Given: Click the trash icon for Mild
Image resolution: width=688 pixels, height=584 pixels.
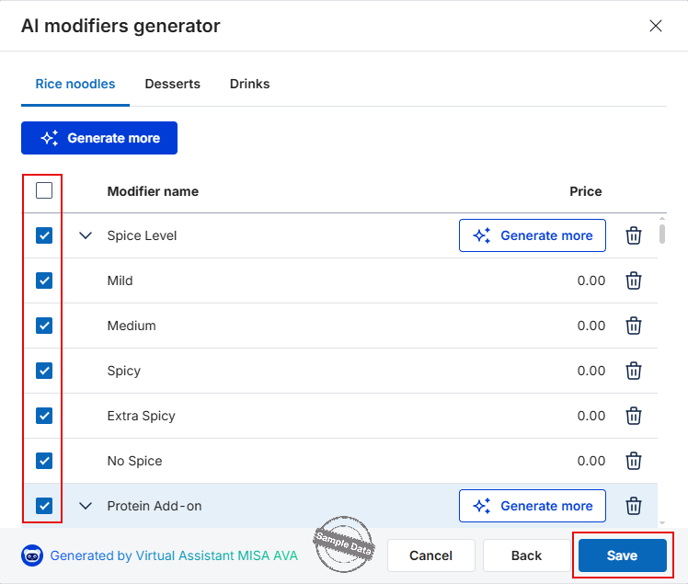Looking at the screenshot, I should pyautogui.click(x=633, y=281).
